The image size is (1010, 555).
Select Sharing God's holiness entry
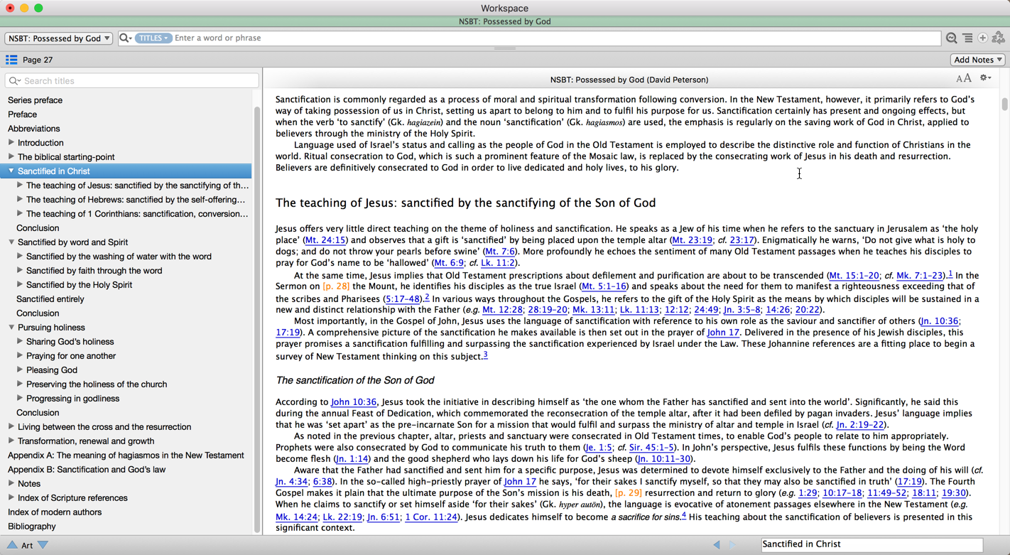(x=70, y=342)
